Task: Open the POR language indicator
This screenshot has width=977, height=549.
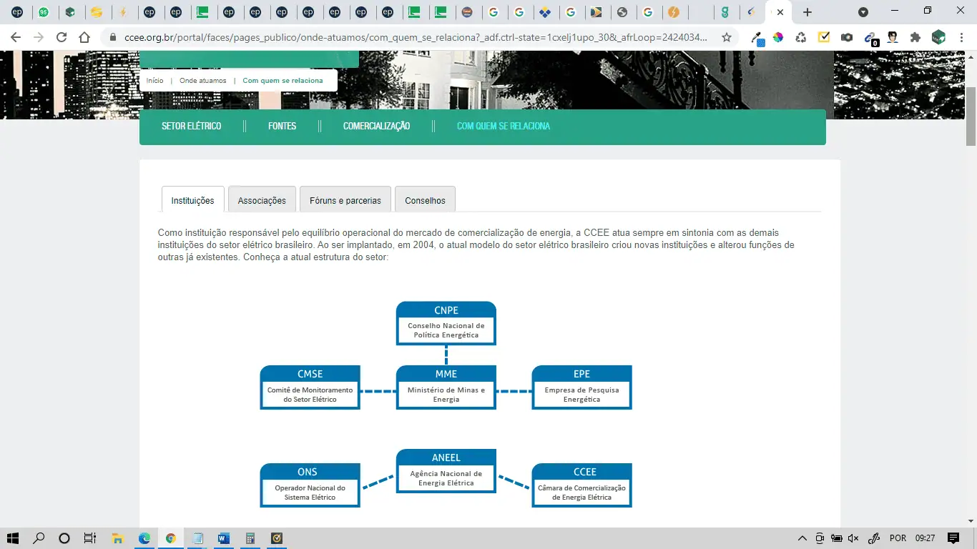Action: [898, 538]
